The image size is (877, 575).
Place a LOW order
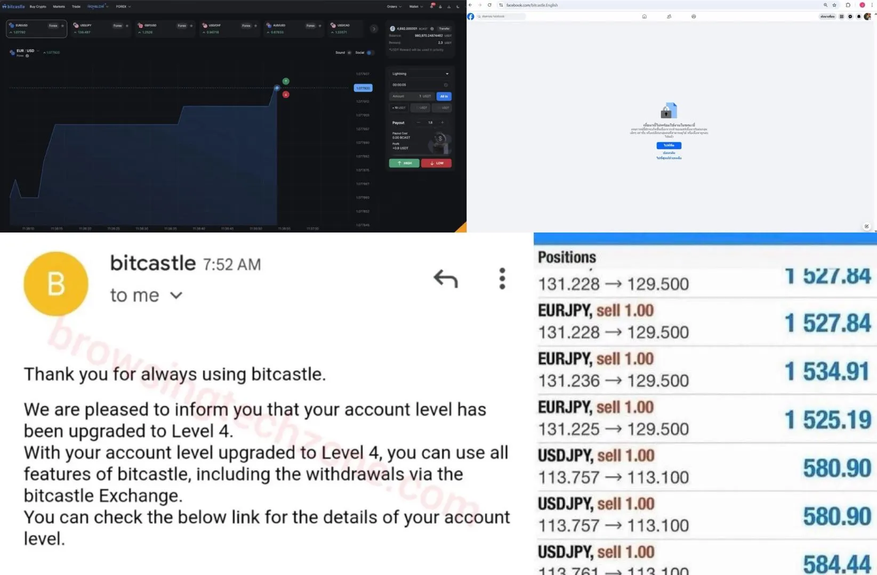point(436,163)
